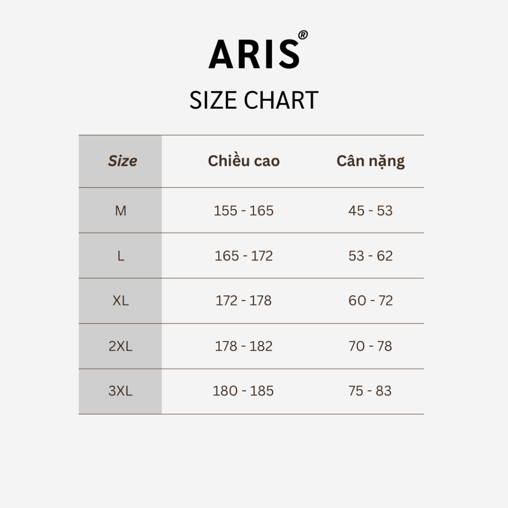Select the Chiều cao column header
This screenshot has height=508, width=508.
pyautogui.click(x=244, y=161)
